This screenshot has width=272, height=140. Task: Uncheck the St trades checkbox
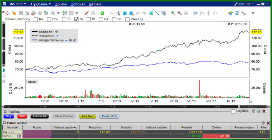coord(77,19)
